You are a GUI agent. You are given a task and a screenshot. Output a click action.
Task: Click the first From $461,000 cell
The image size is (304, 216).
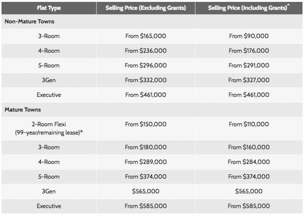[x=146, y=95]
